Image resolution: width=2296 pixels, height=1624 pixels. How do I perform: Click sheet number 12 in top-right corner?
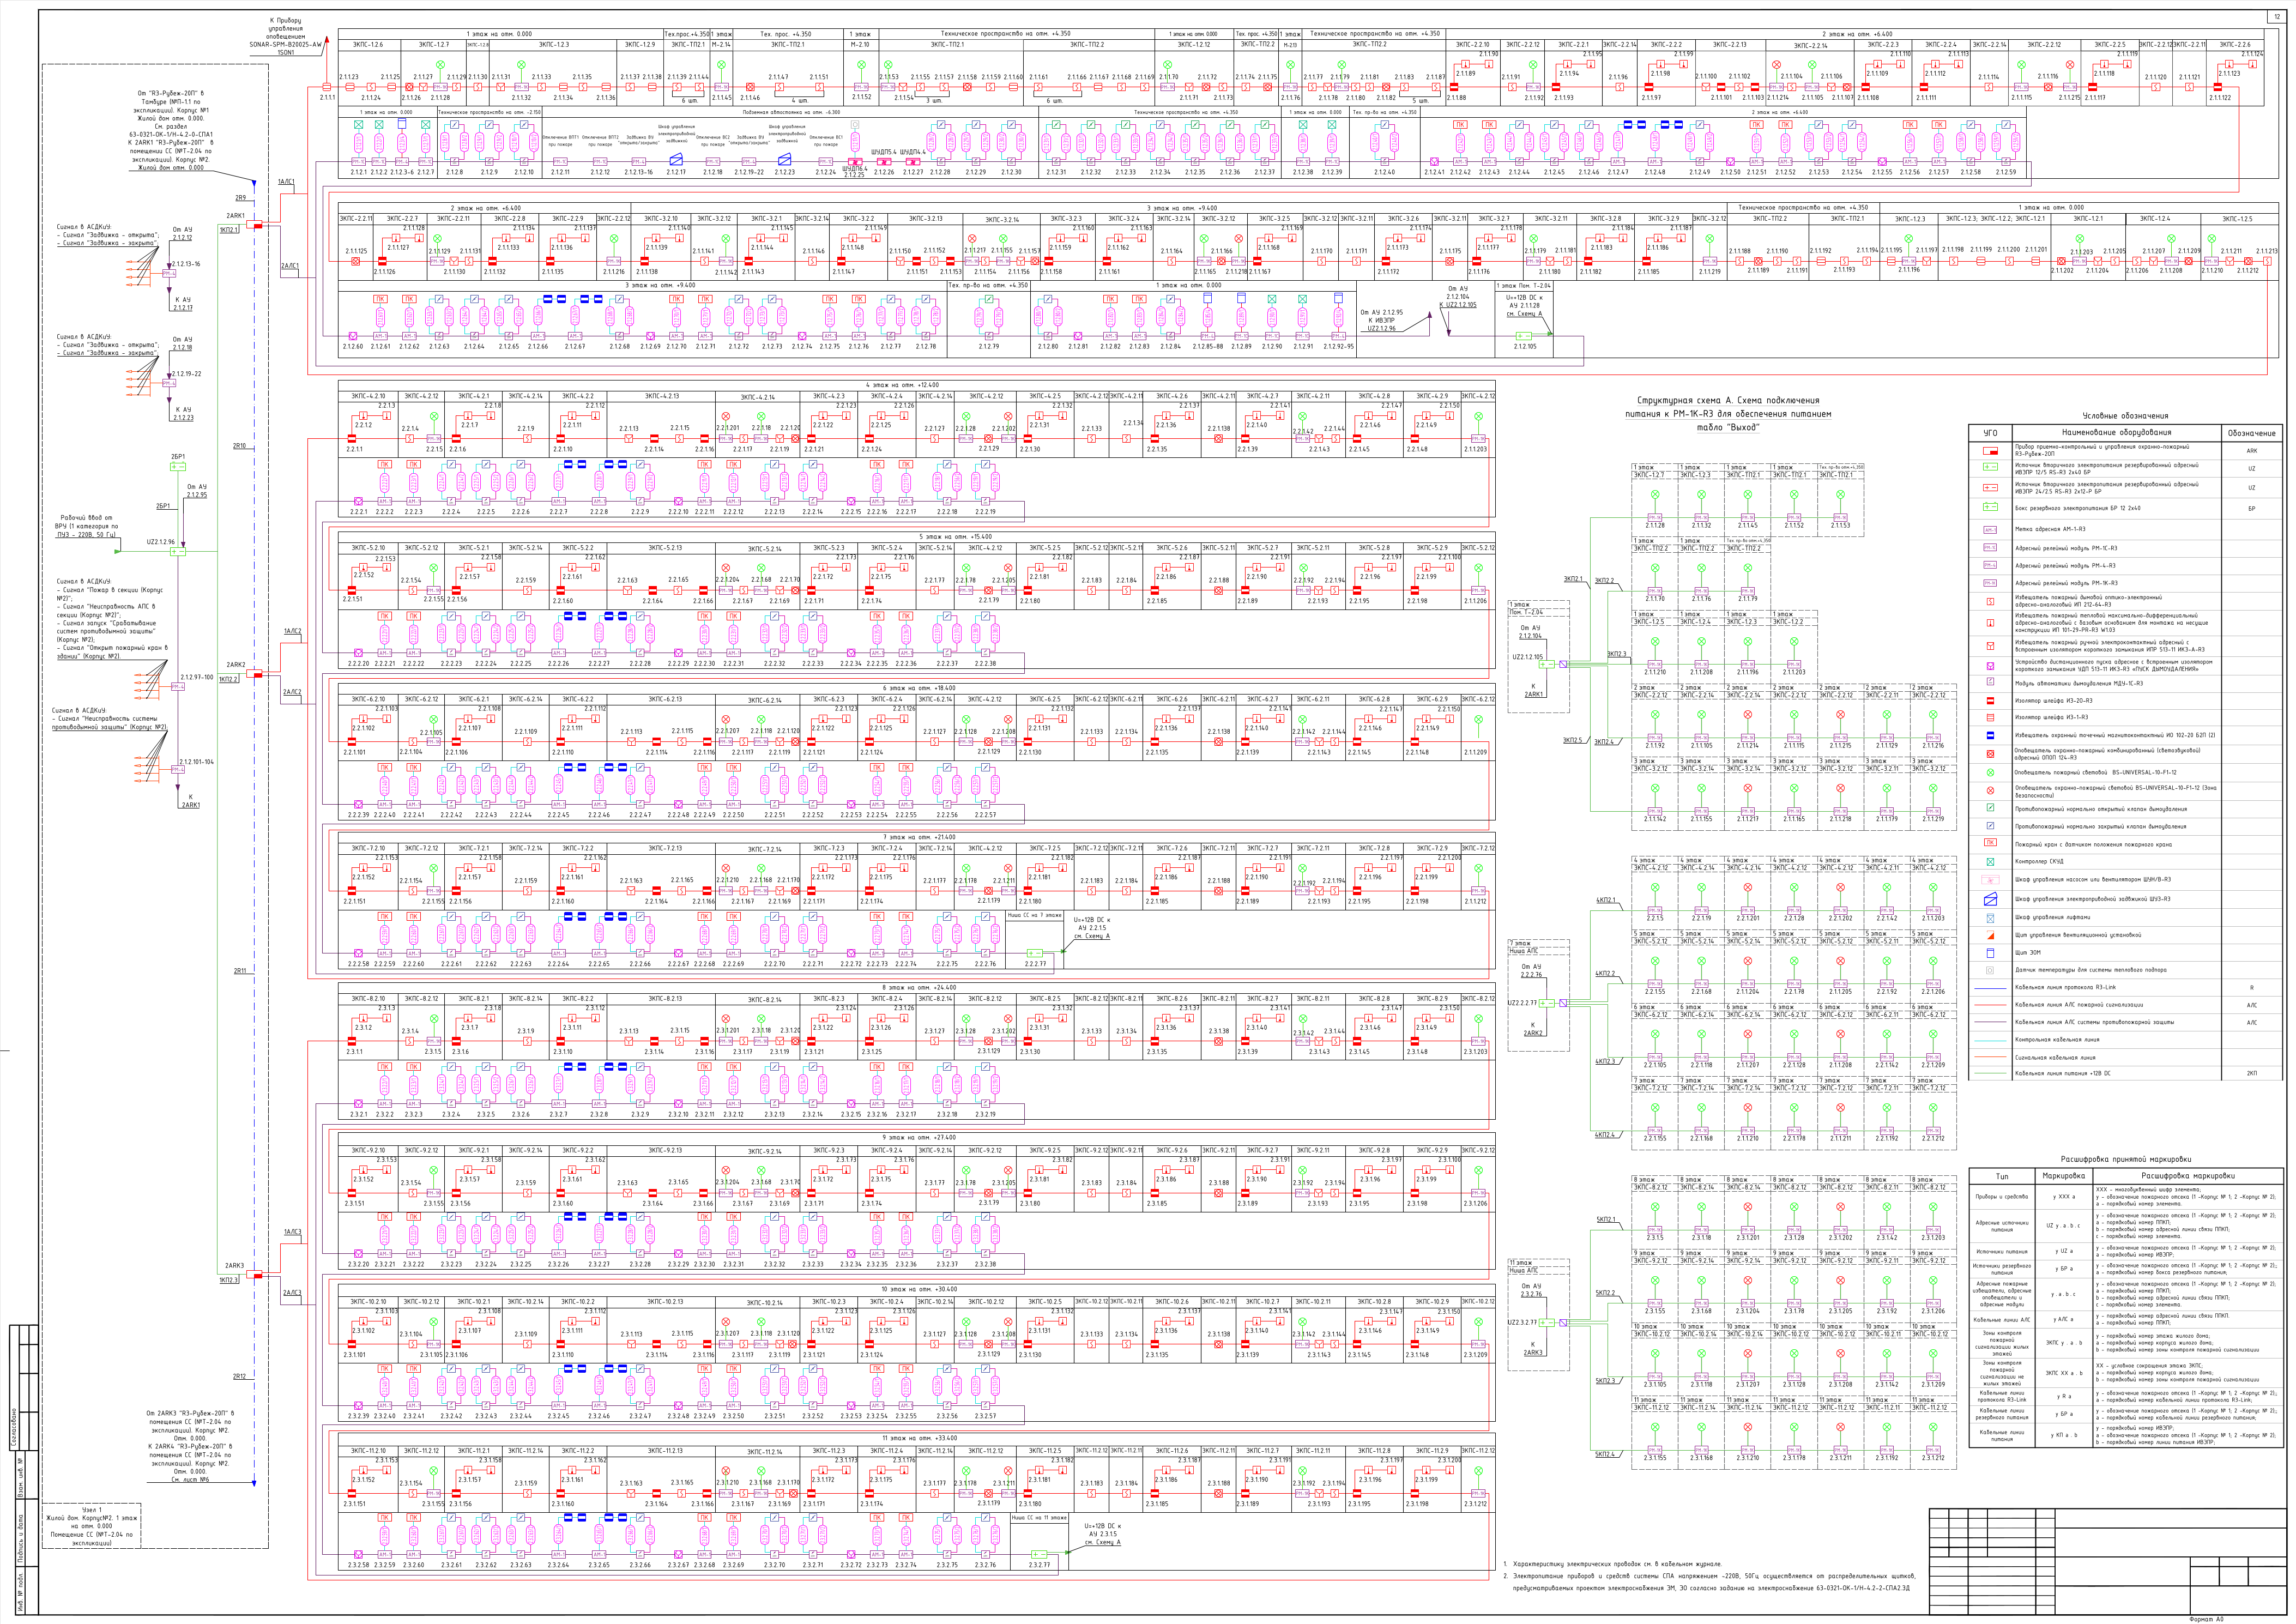point(2276,17)
